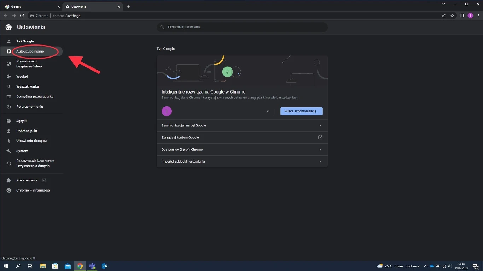Open Zarządzaj kontem Google link
The height and width of the screenshot is (271, 483).
point(242,137)
